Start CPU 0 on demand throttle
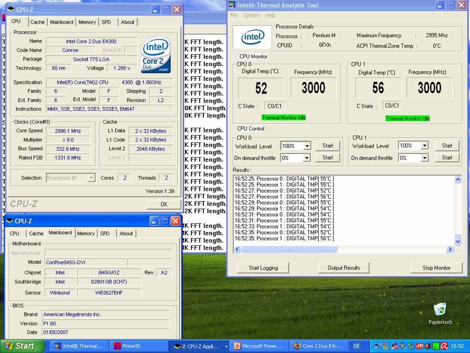This screenshot has height=353, width=470. pyautogui.click(x=328, y=158)
